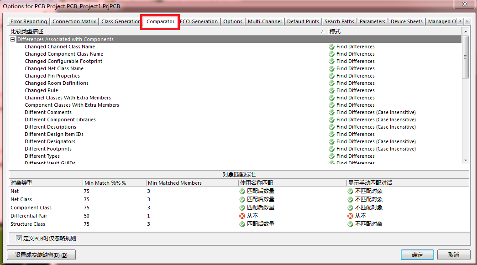The height and width of the screenshot is (265, 477).
Task: Toggle the 定义PCB时仅忽略规则 checkbox
Action: coord(19,238)
